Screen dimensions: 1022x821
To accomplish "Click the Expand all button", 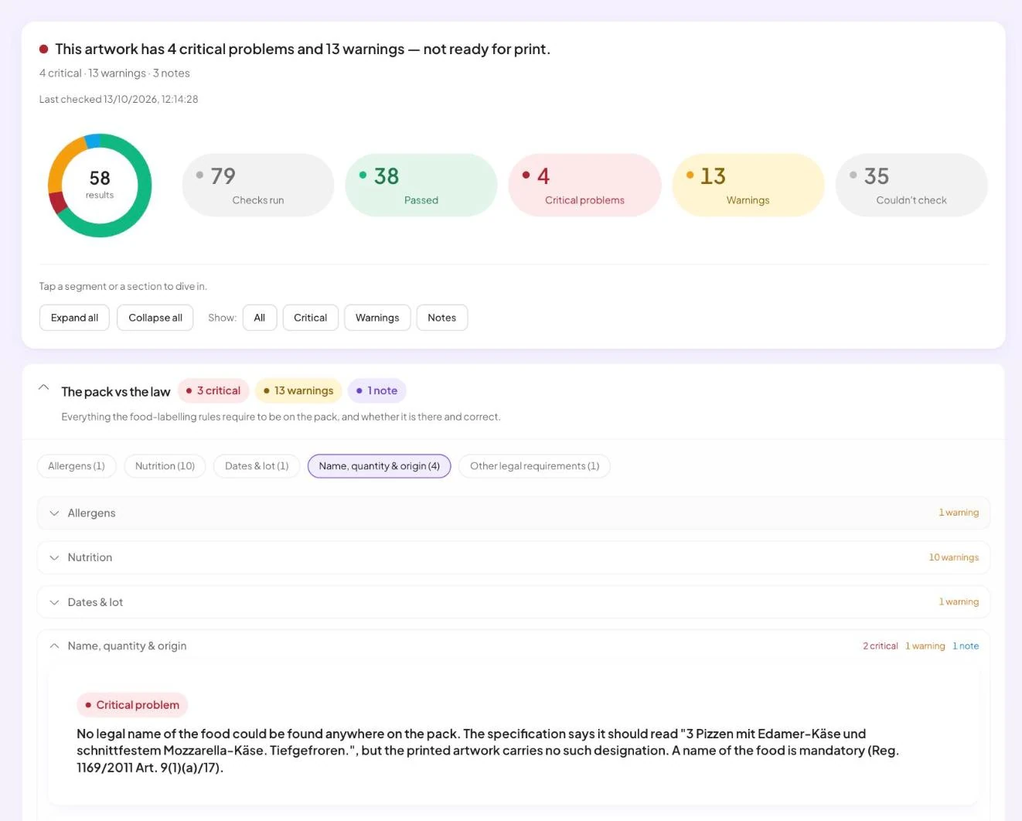I will click(74, 318).
